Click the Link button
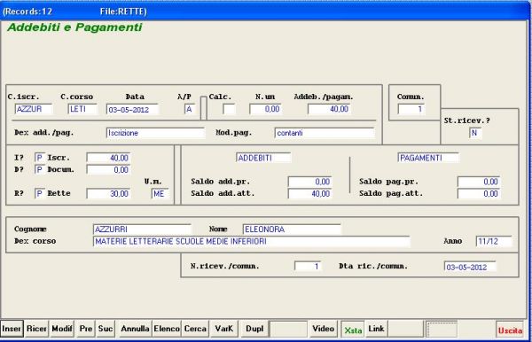 pyautogui.click(x=376, y=329)
